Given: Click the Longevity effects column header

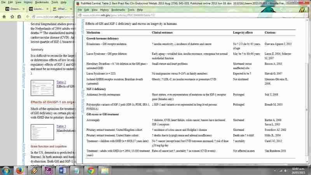Looking at the screenshot, I should tap(243, 32).
